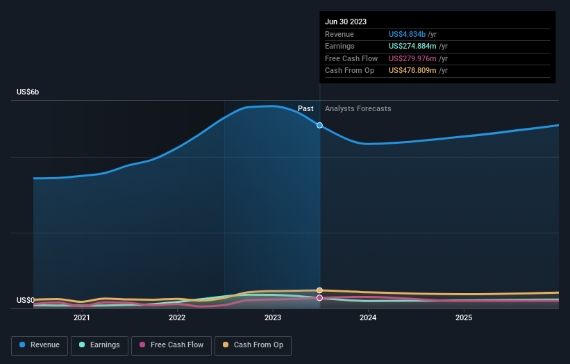
Task: Click the 2021 x-axis label
Action: pos(82,317)
